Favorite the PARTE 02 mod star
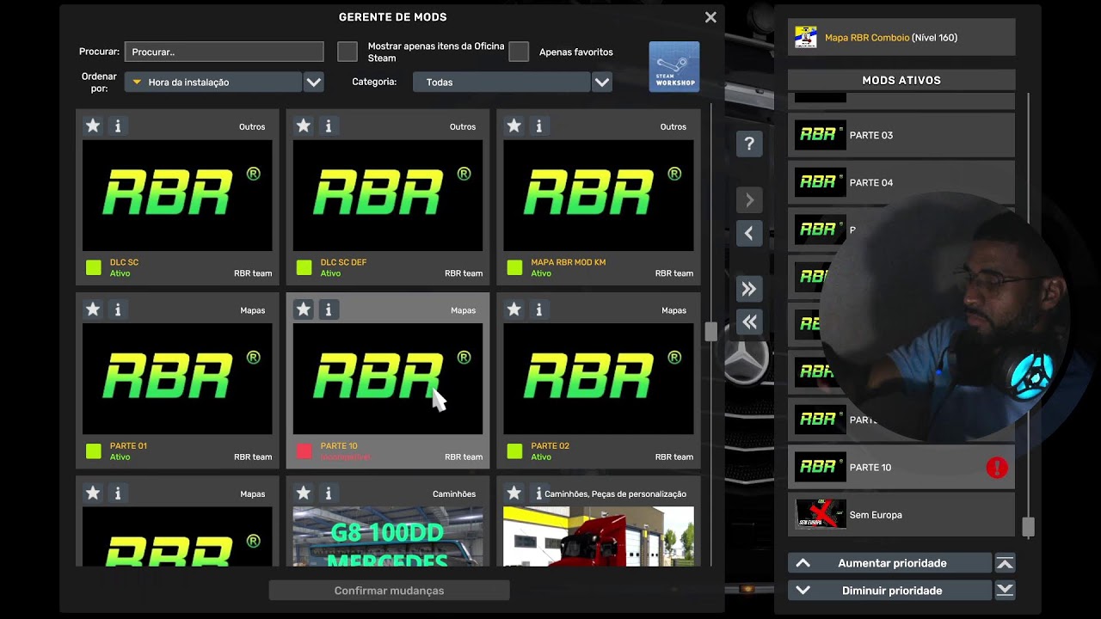The image size is (1101, 619). [x=514, y=309]
